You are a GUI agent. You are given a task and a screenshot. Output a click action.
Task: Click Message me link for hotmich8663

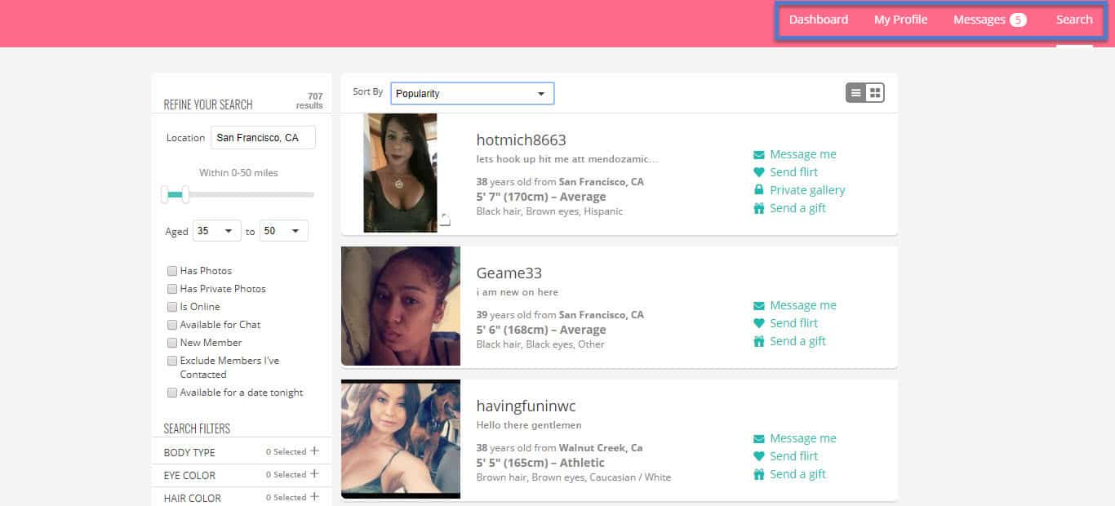(x=803, y=154)
